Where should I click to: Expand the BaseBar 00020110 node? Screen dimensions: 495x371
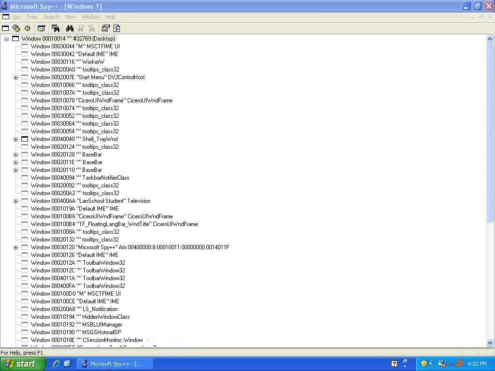[15, 170]
